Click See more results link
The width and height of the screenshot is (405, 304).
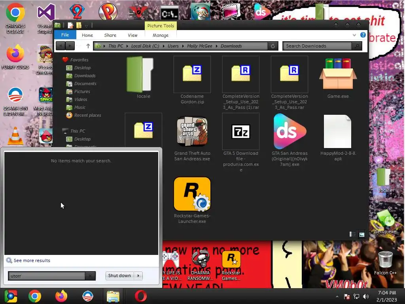(32, 260)
